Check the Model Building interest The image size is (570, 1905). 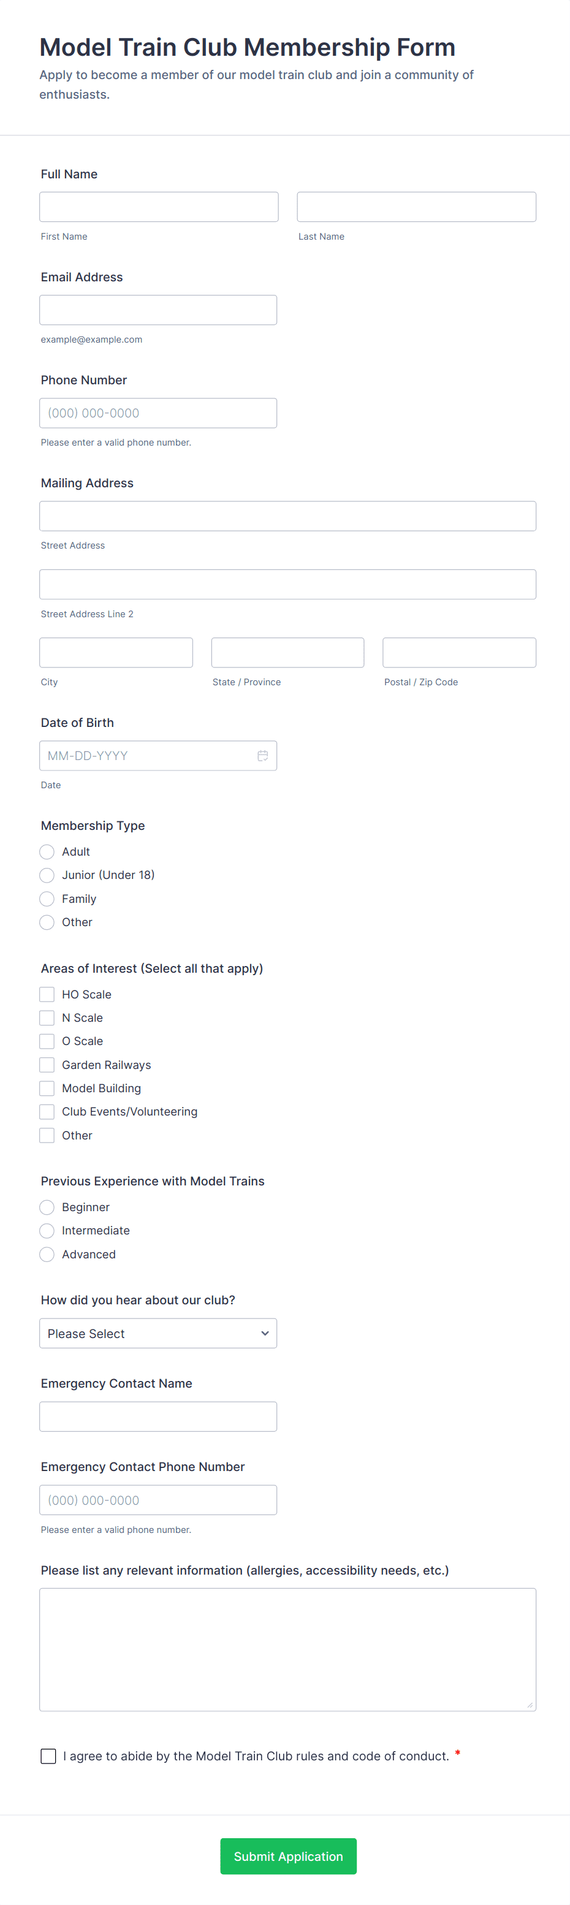click(x=47, y=1088)
